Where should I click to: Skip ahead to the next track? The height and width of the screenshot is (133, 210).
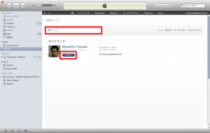(23, 6)
